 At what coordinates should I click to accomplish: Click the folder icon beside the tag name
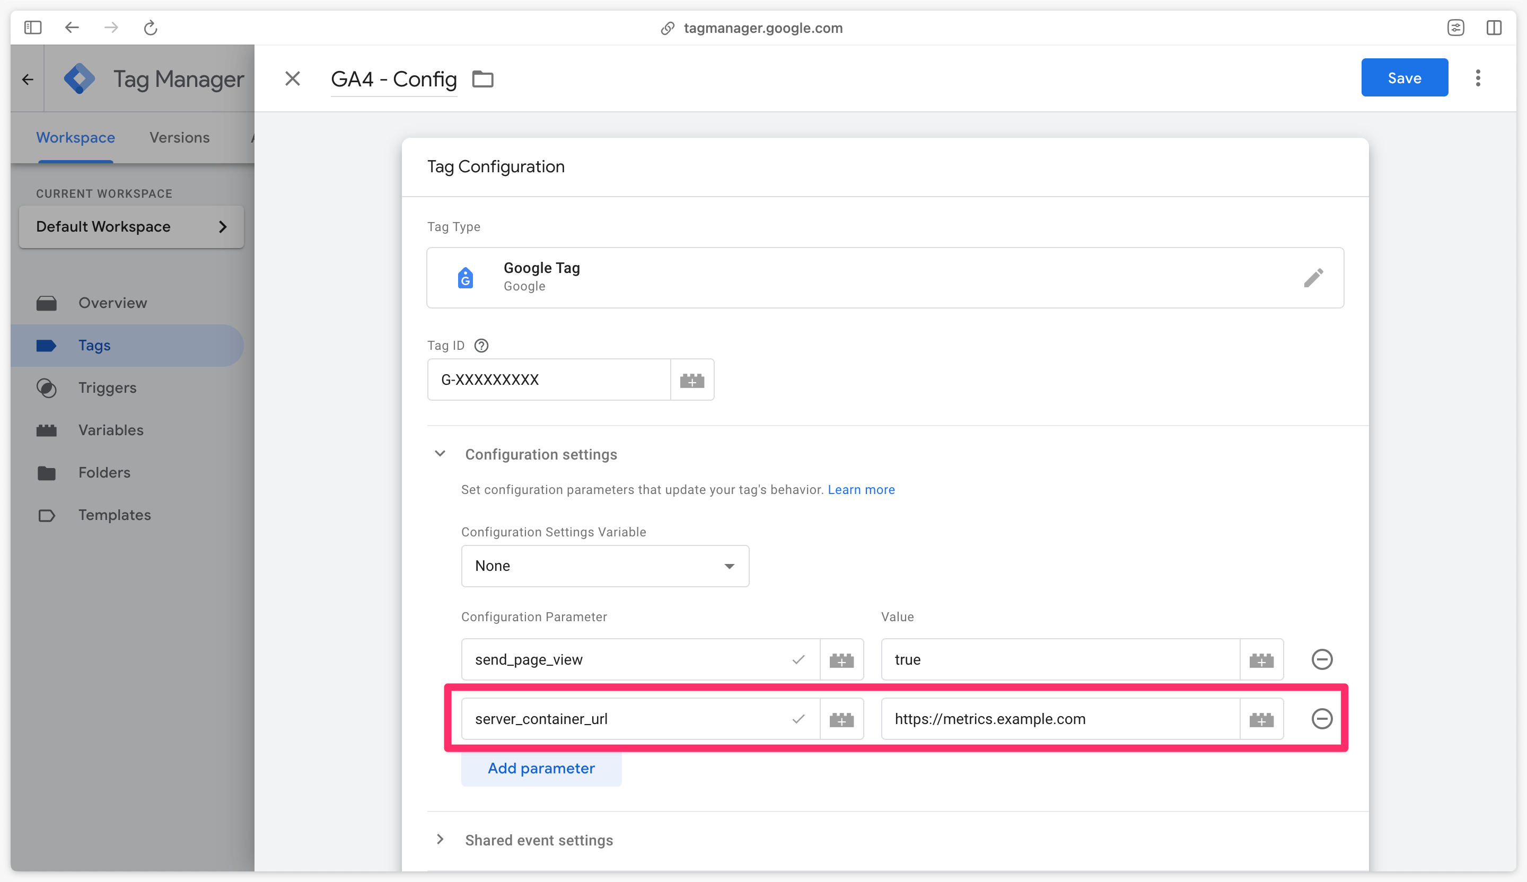(x=483, y=79)
